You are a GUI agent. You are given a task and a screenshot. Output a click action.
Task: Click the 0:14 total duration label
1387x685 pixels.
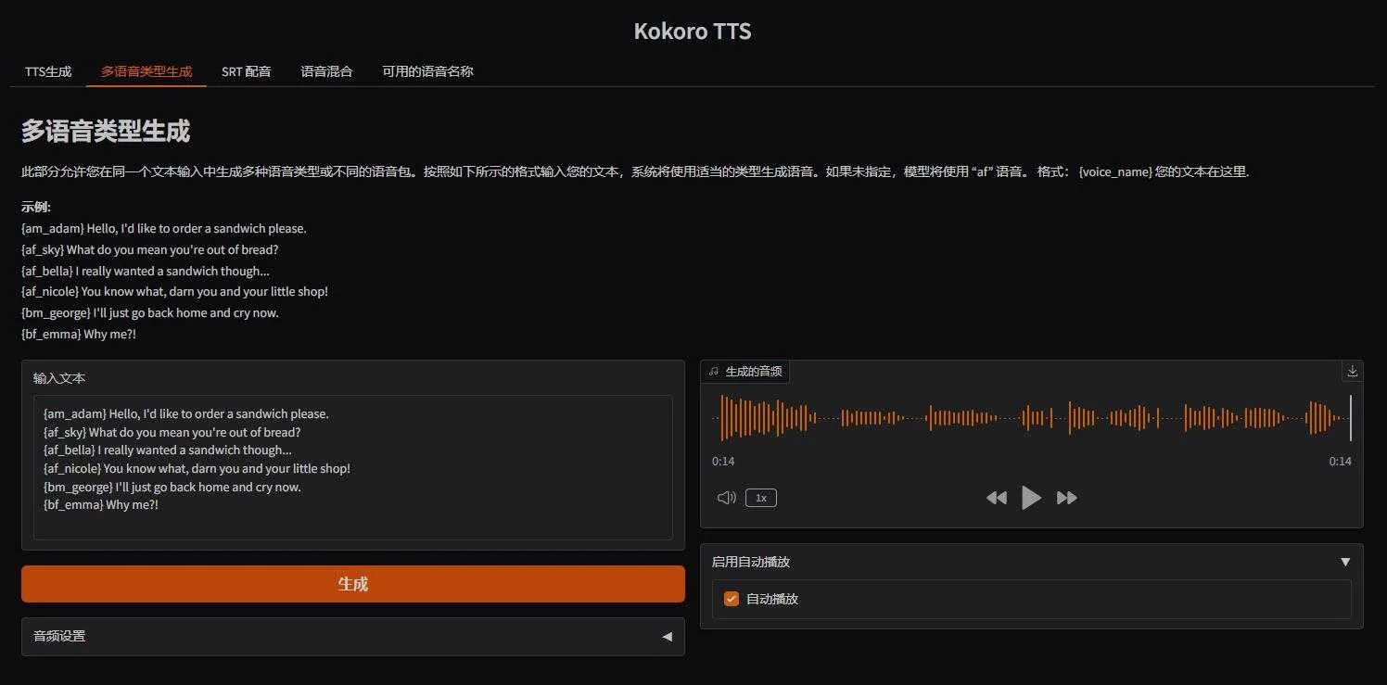(1340, 462)
